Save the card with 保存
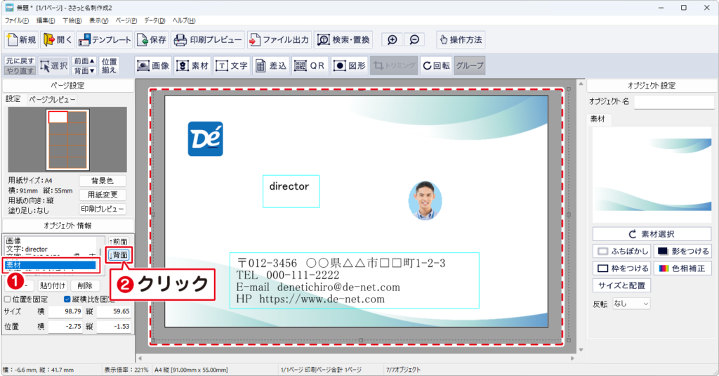Image resolution: width=719 pixels, height=376 pixels. [152, 40]
